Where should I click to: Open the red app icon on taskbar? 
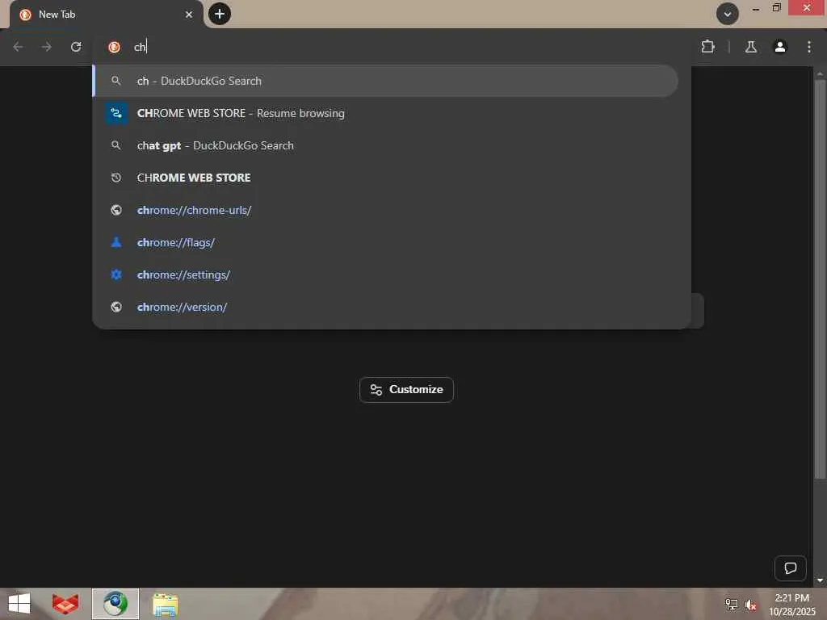click(65, 604)
